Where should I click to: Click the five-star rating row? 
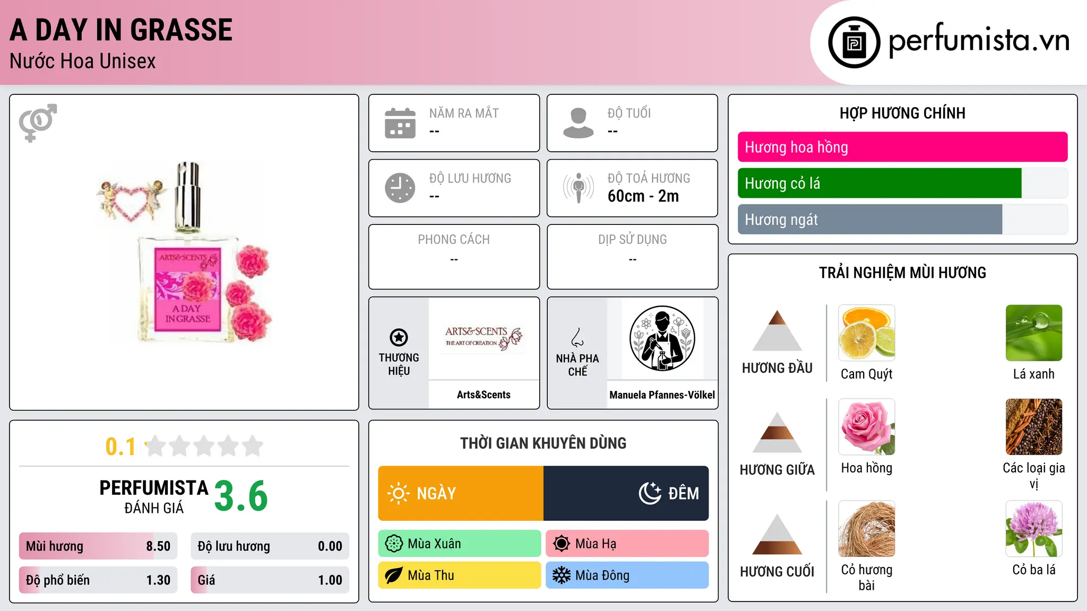click(x=204, y=446)
